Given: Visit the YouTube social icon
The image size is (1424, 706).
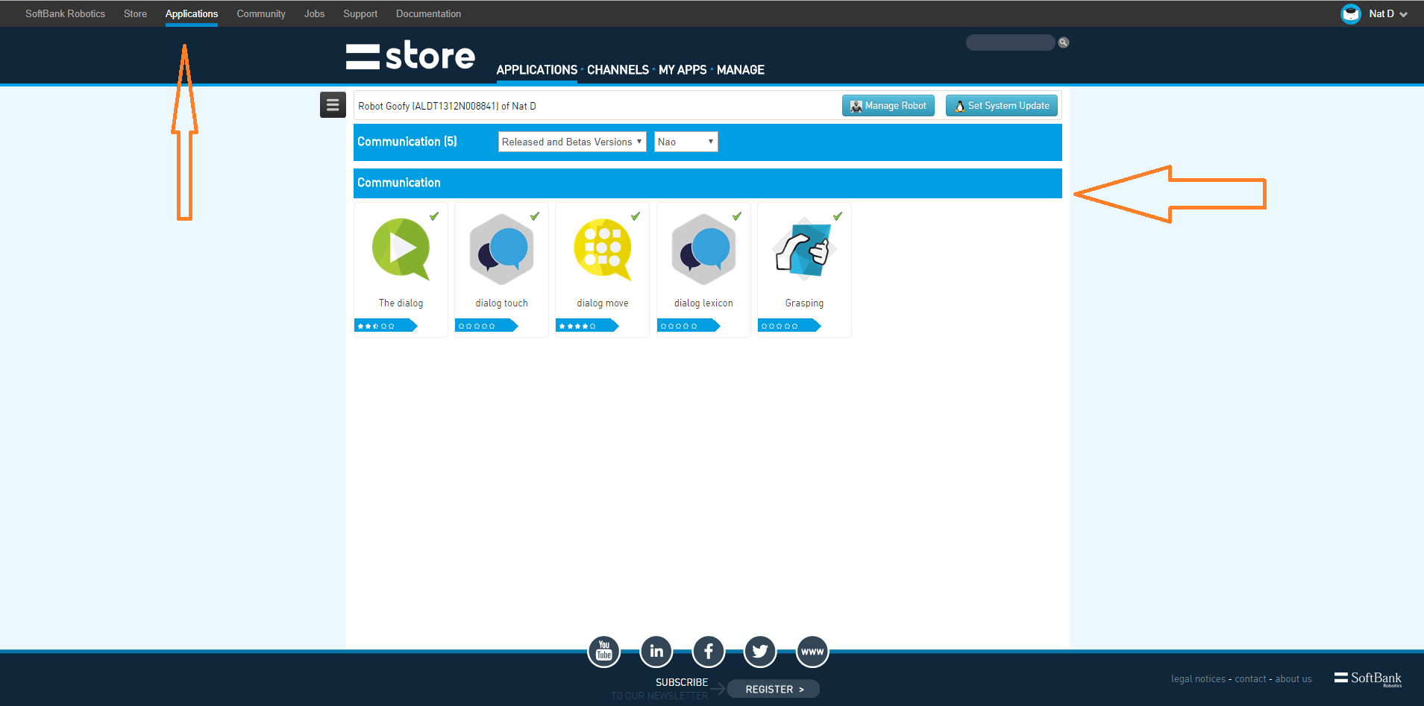Looking at the screenshot, I should point(604,652).
